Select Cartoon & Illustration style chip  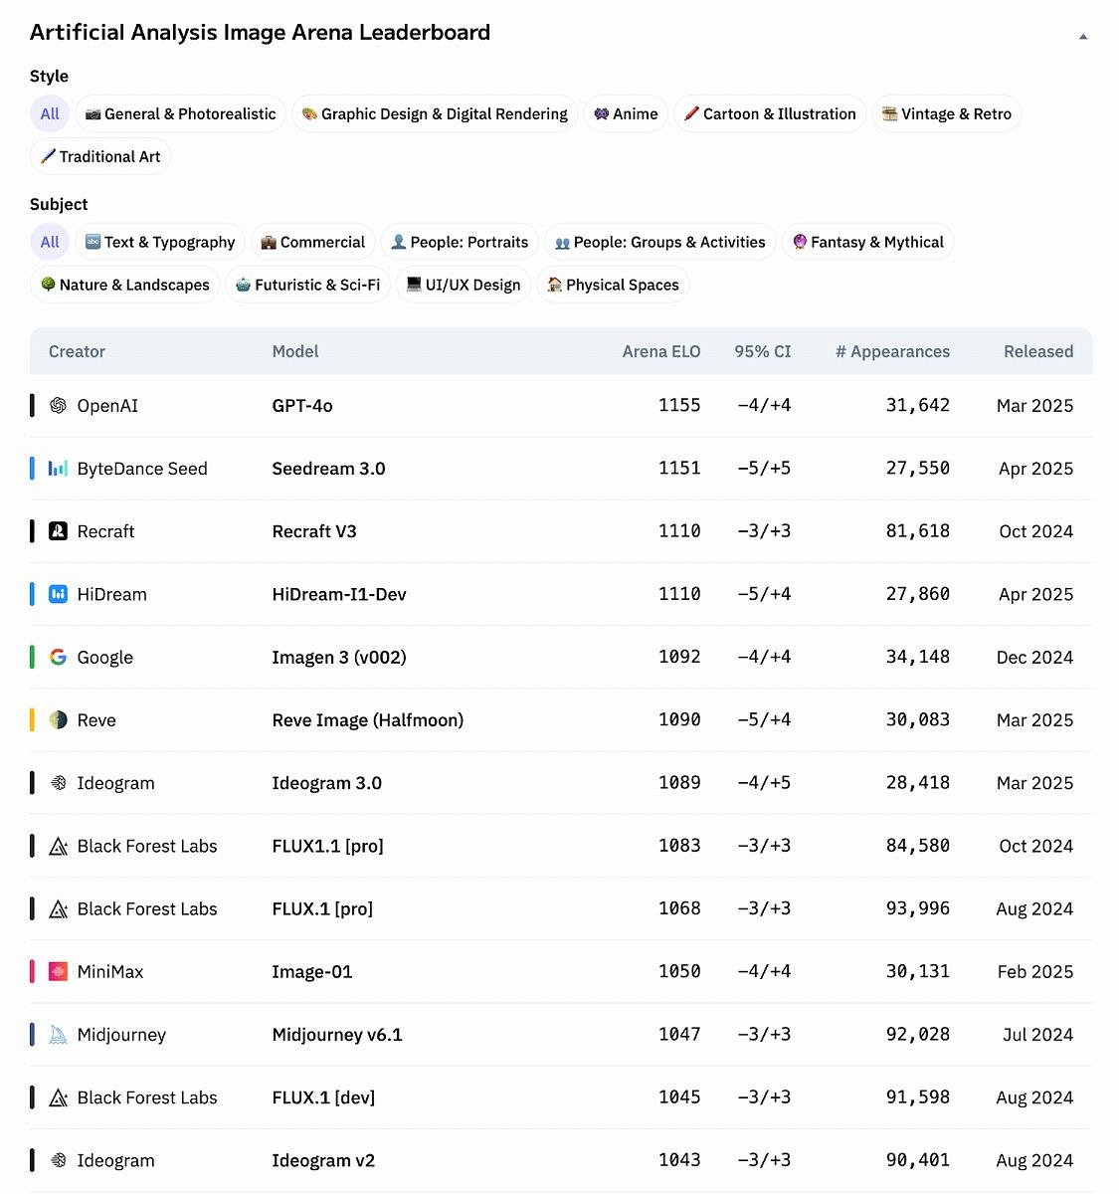[770, 113]
